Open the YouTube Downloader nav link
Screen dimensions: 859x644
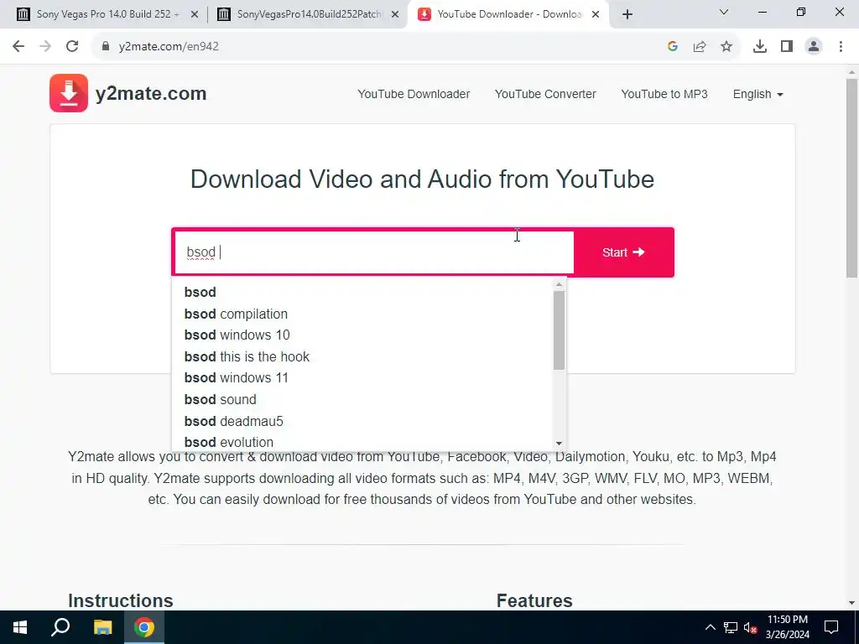pos(414,94)
